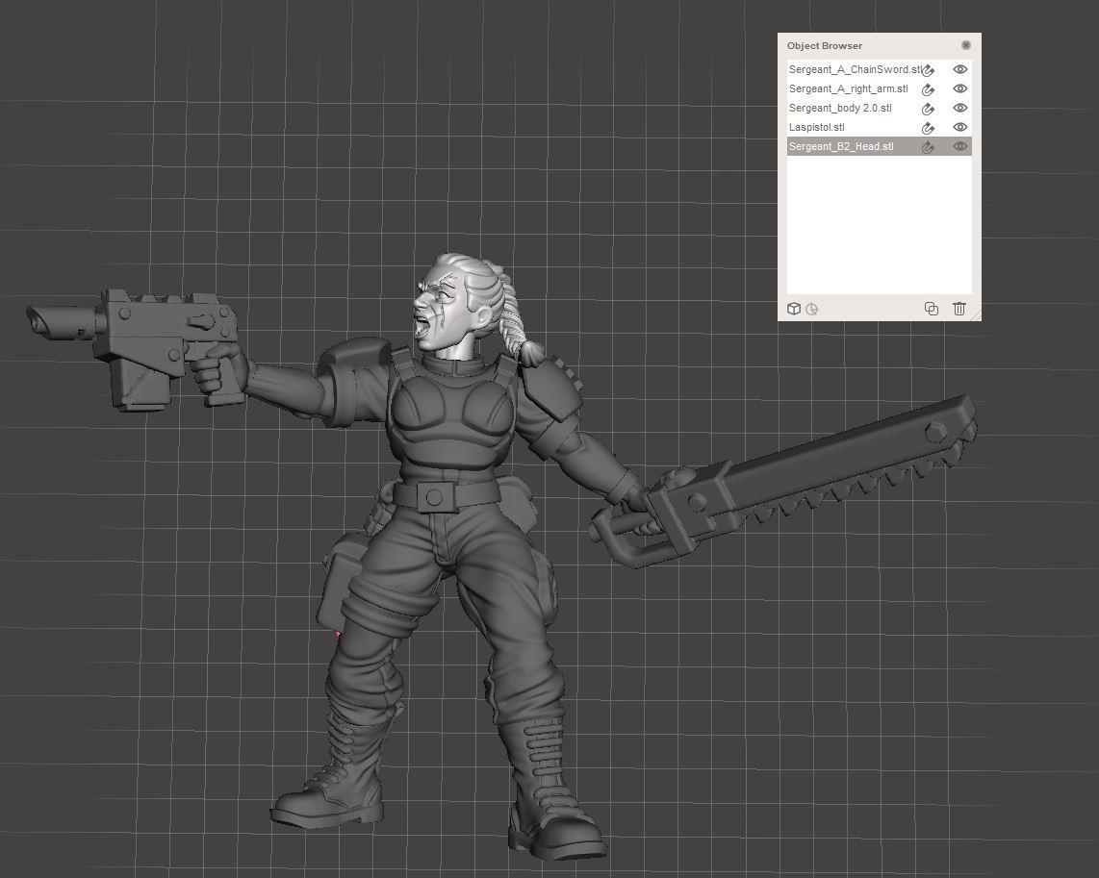The height and width of the screenshot is (878, 1099).
Task: Select the Sergeant_A_right_arm.stl entry
Action: (x=848, y=88)
